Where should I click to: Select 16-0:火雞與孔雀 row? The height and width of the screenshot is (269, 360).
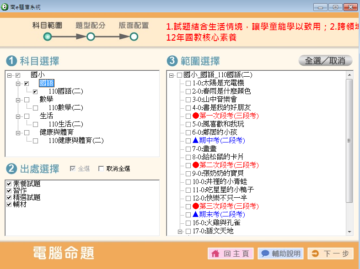click(216, 223)
